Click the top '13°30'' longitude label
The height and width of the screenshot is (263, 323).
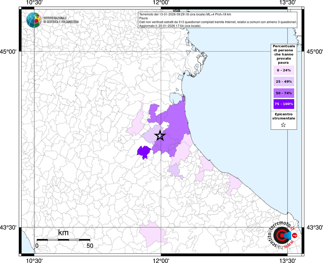(287, 3)
